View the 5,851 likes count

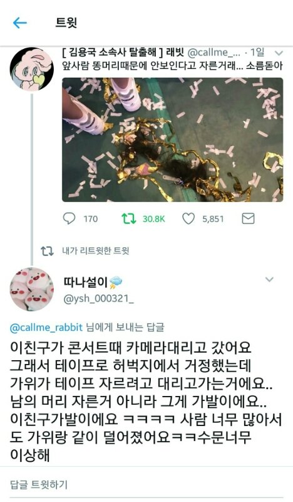[x=213, y=219]
